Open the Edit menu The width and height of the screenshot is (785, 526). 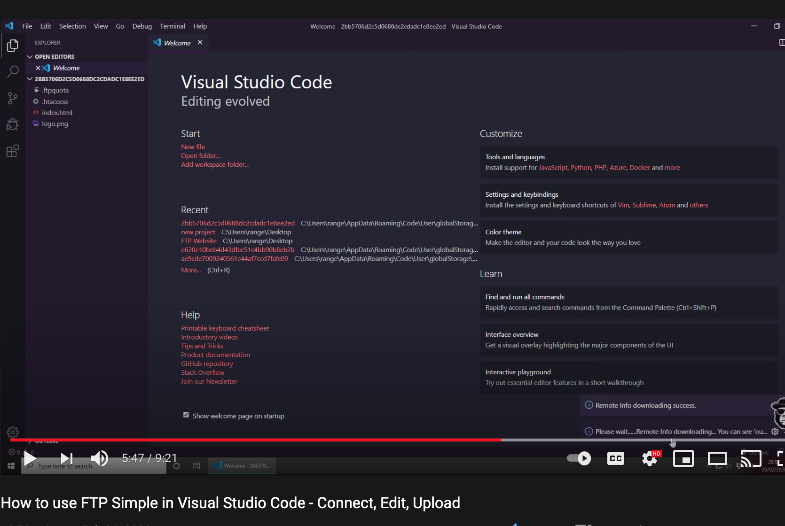pyautogui.click(x=46, y=26)
